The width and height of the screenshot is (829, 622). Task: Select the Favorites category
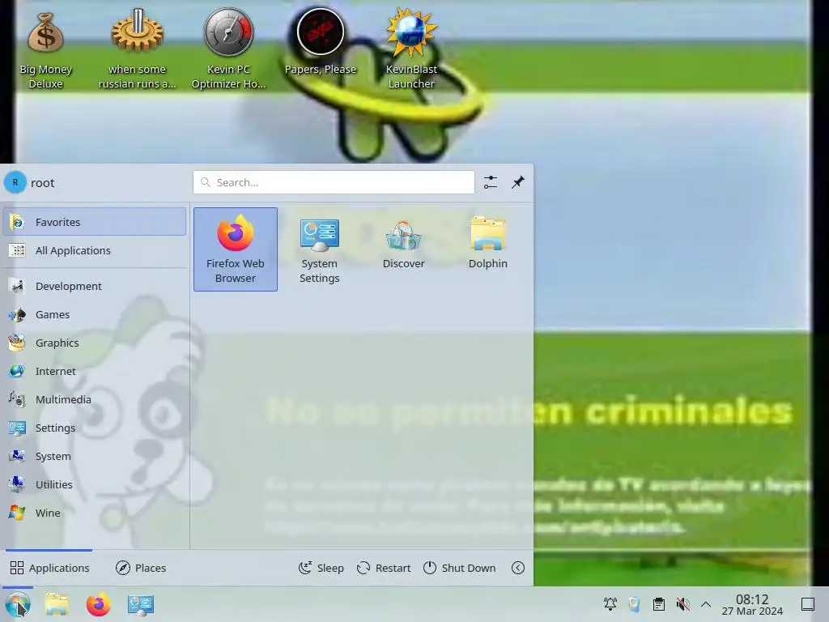tap(95, 222)
